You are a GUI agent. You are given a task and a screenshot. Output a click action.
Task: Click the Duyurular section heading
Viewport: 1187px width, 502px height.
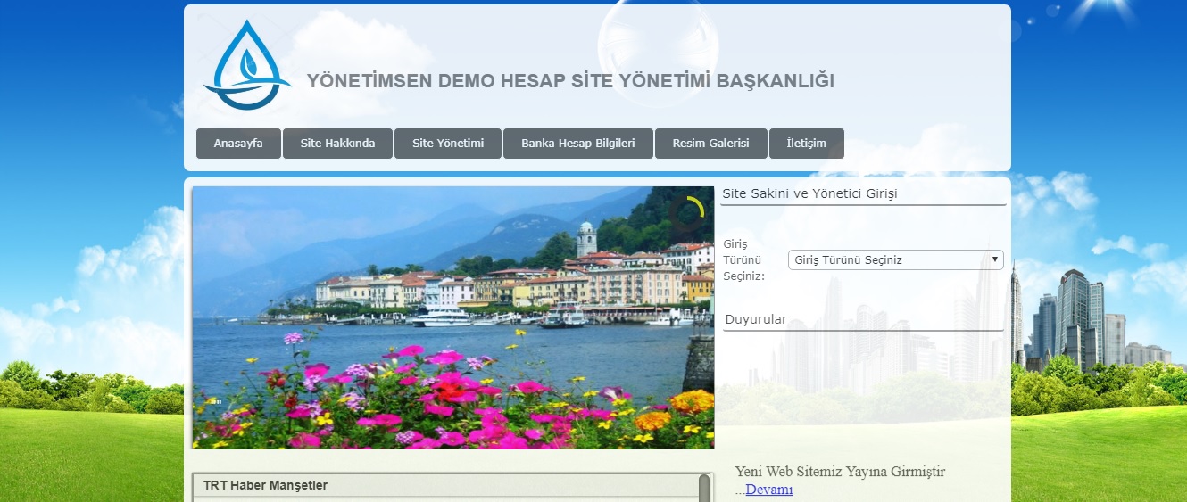click(756, 319)
